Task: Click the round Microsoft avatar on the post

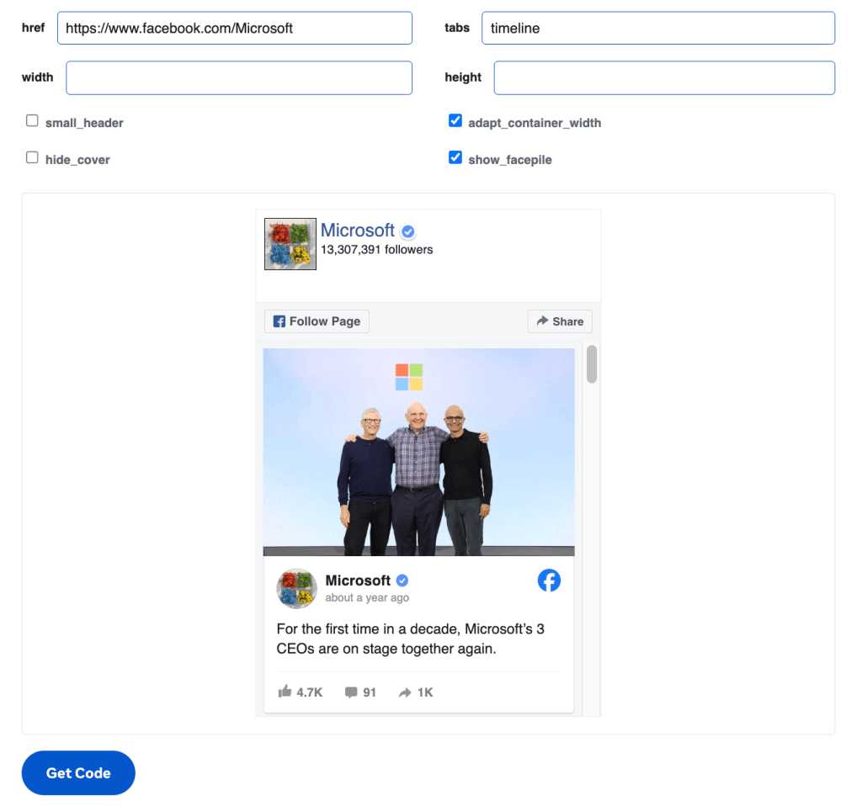Action: coord(297,588)
